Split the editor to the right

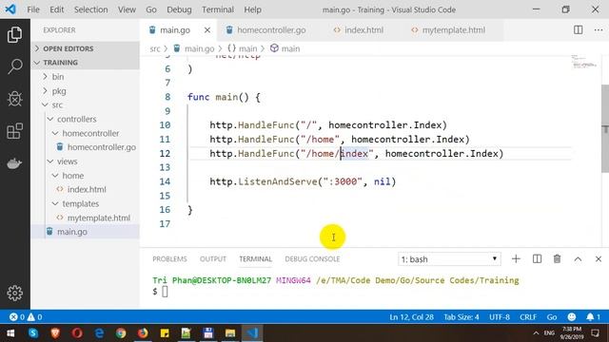click(x=578, y=29)
